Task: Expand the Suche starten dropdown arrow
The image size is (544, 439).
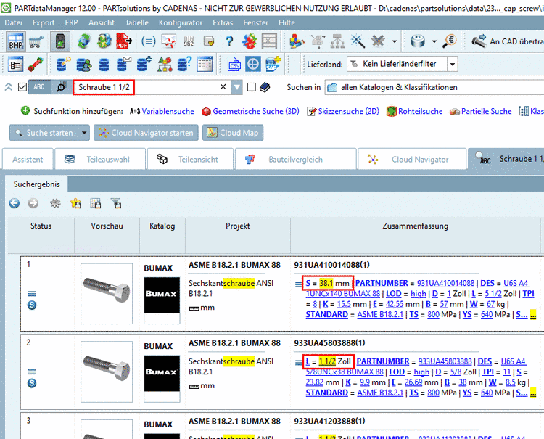Action: pos(84,133)
